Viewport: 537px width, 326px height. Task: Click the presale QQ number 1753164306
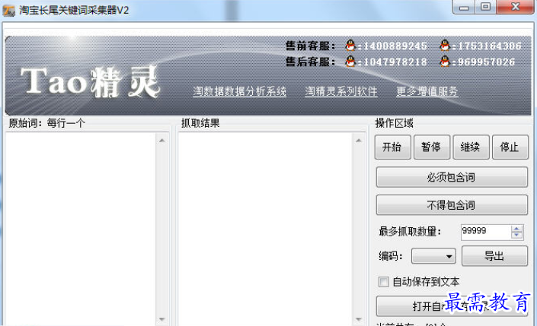[x=490, y=46]
